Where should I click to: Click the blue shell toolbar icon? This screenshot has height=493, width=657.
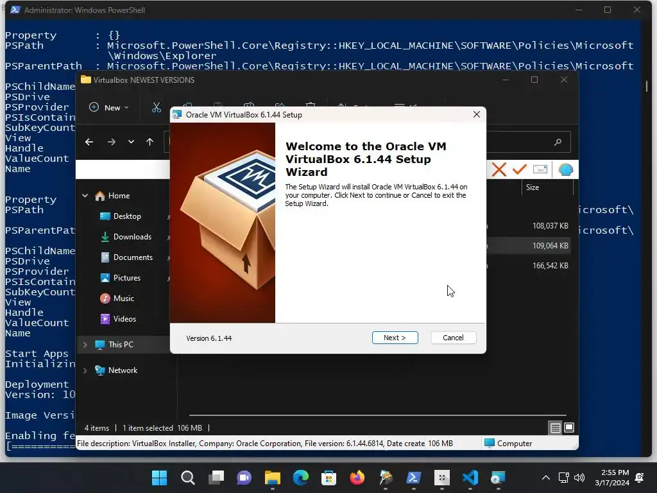(566, 169)
